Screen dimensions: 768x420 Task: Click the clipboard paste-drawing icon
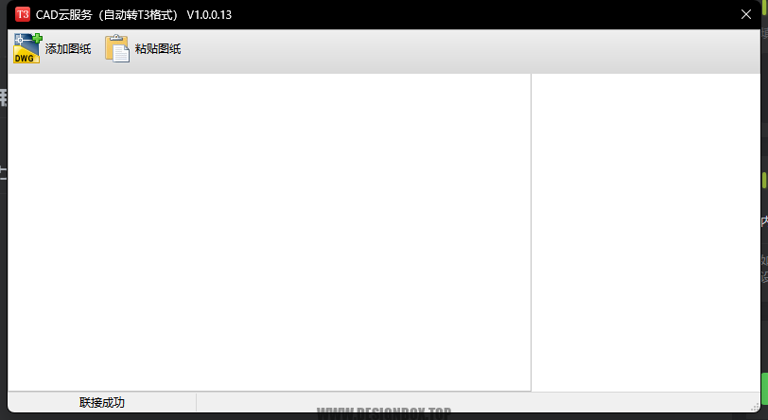pos(117,48)
